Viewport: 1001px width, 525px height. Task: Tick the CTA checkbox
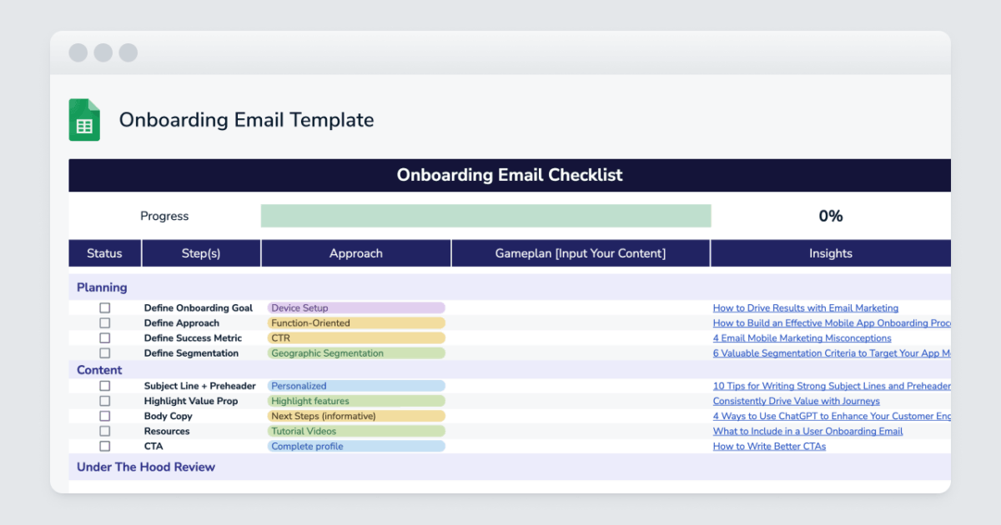104,446
